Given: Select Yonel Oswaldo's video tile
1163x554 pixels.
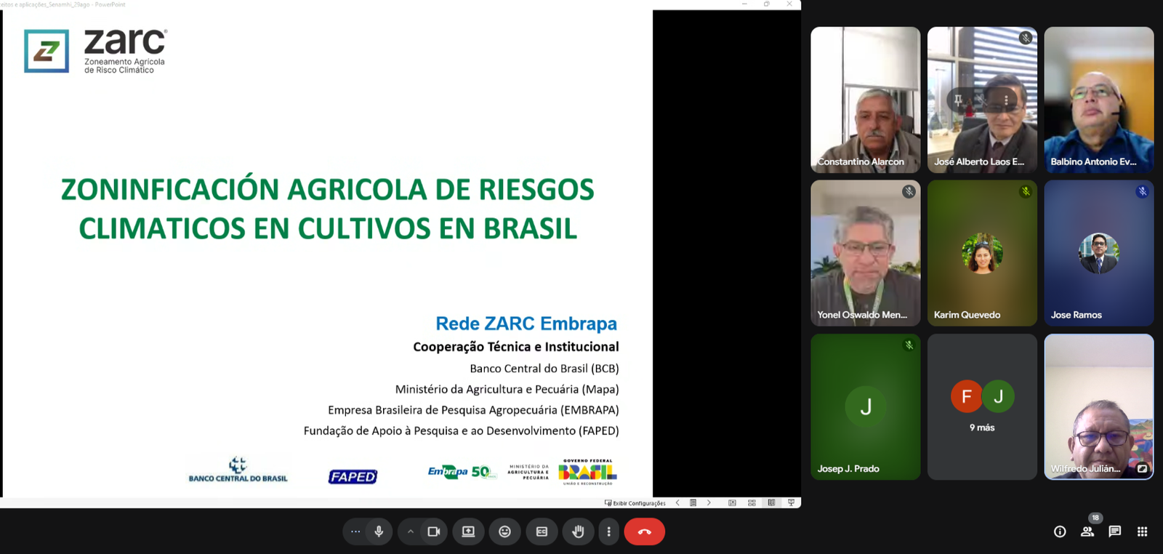Looking at the screenshot, I should point(865,253).
